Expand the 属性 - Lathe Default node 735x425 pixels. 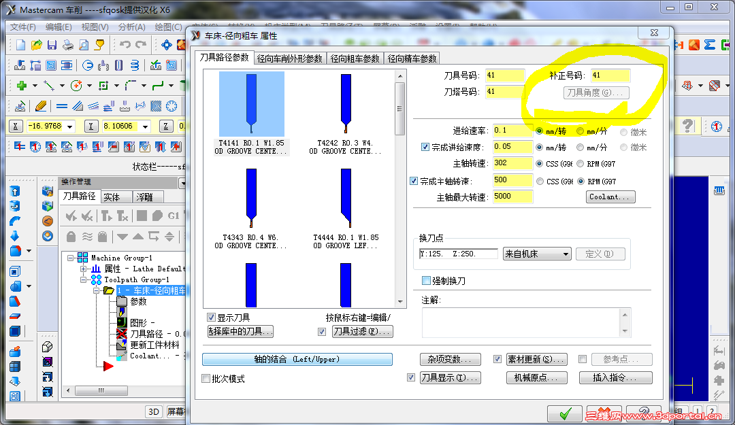pyautogui.click(x=84, y=269)
